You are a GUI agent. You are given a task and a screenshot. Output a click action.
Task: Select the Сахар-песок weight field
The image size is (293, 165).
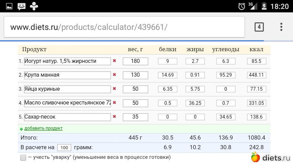tap(135, 117)
